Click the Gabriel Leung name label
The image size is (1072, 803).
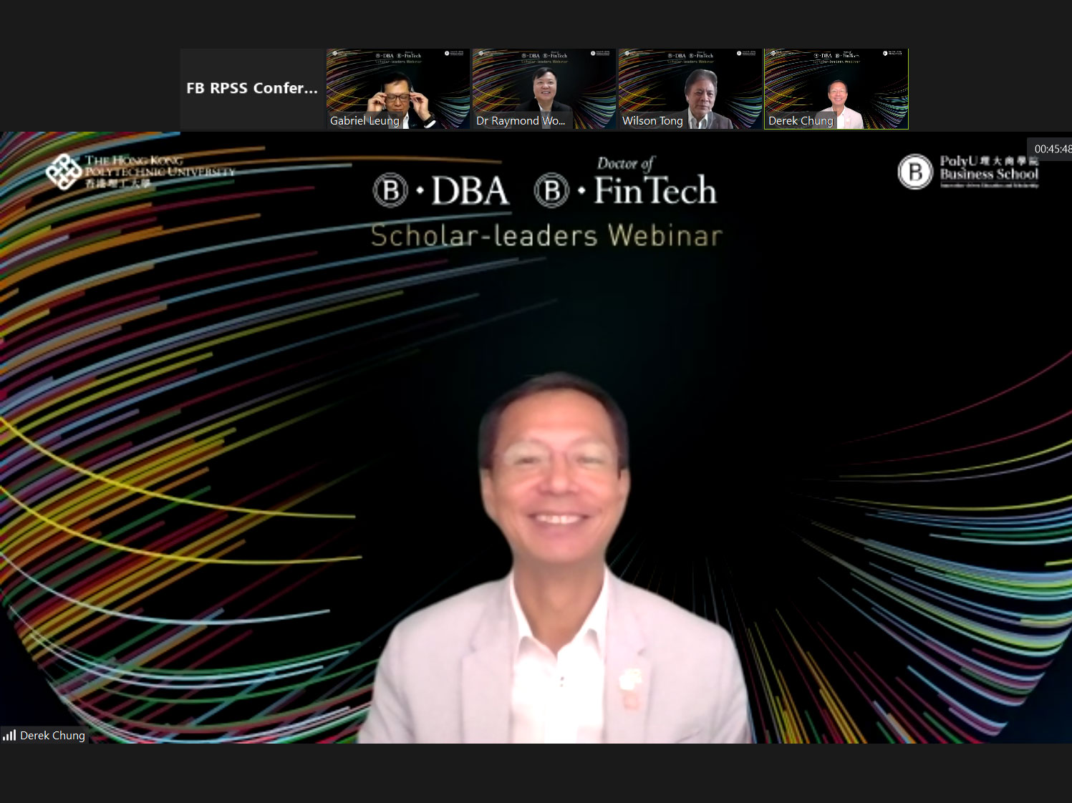click(364, 121)
